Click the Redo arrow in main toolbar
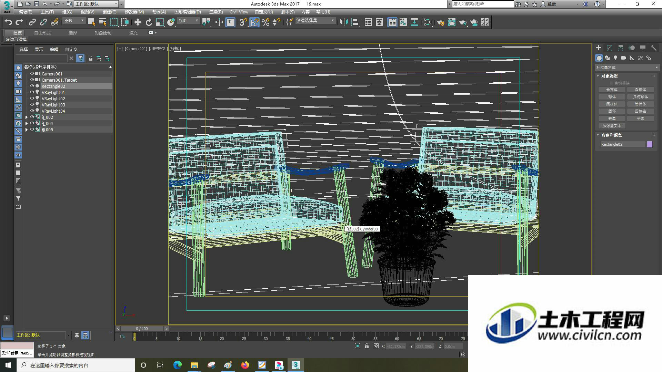662x372 pixels. tap(19, 22)
